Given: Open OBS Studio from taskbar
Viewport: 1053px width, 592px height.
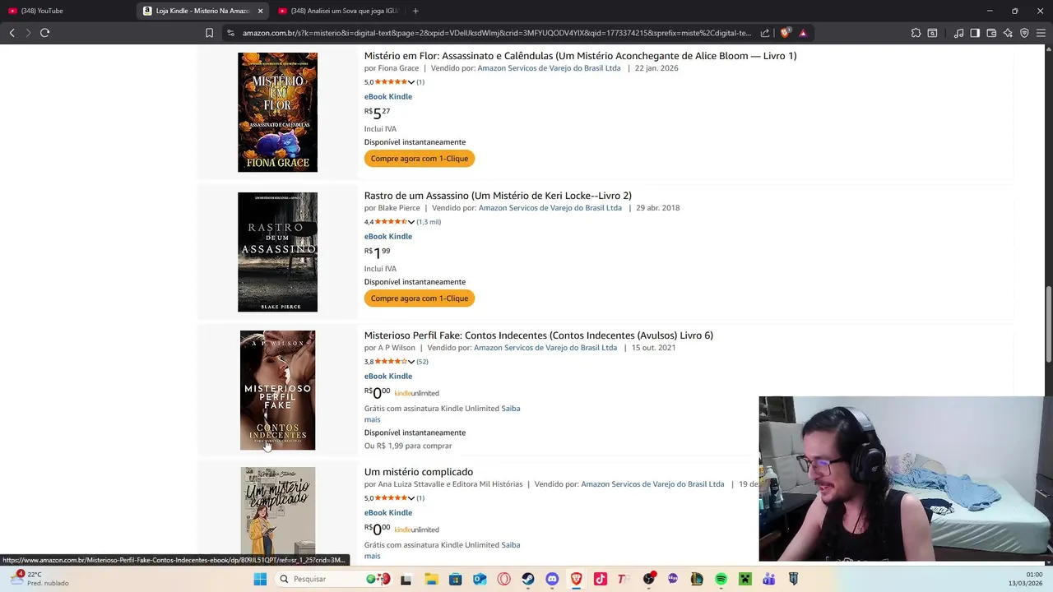Looking at the screenshot, I should coord(649,579).
